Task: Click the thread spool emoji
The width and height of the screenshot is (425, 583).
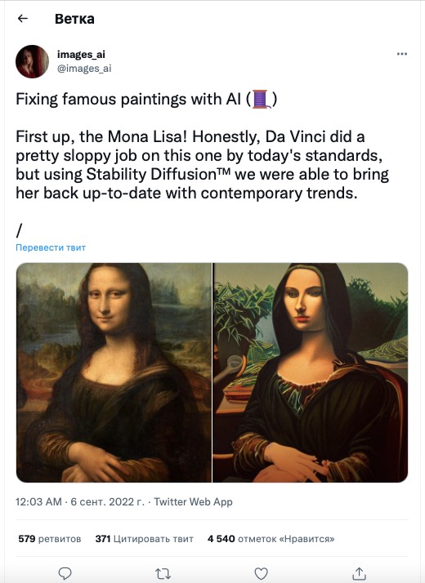Action: [x=262, y=100]
